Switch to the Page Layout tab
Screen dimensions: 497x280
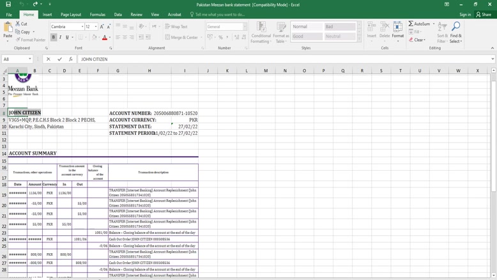point(71,15)
